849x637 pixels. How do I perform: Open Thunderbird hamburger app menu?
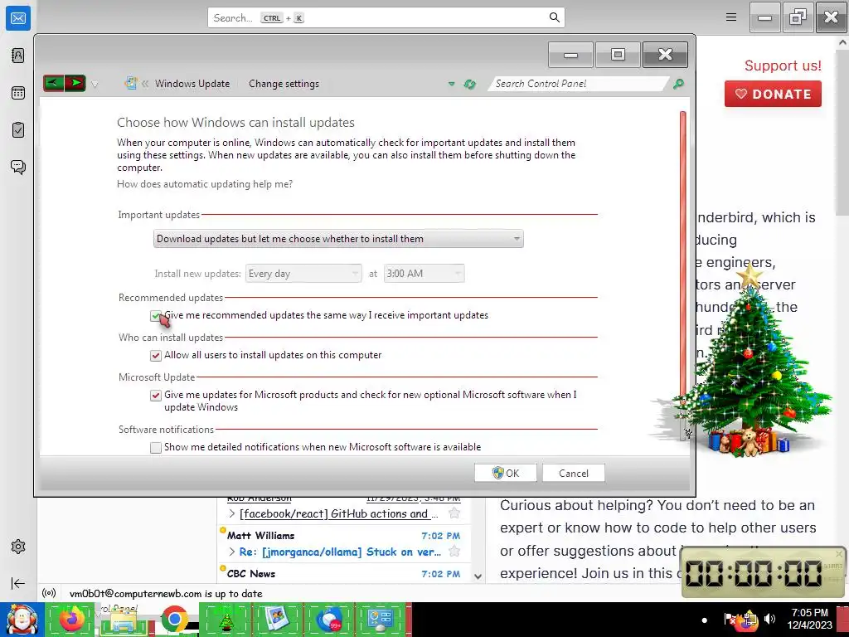731,17
